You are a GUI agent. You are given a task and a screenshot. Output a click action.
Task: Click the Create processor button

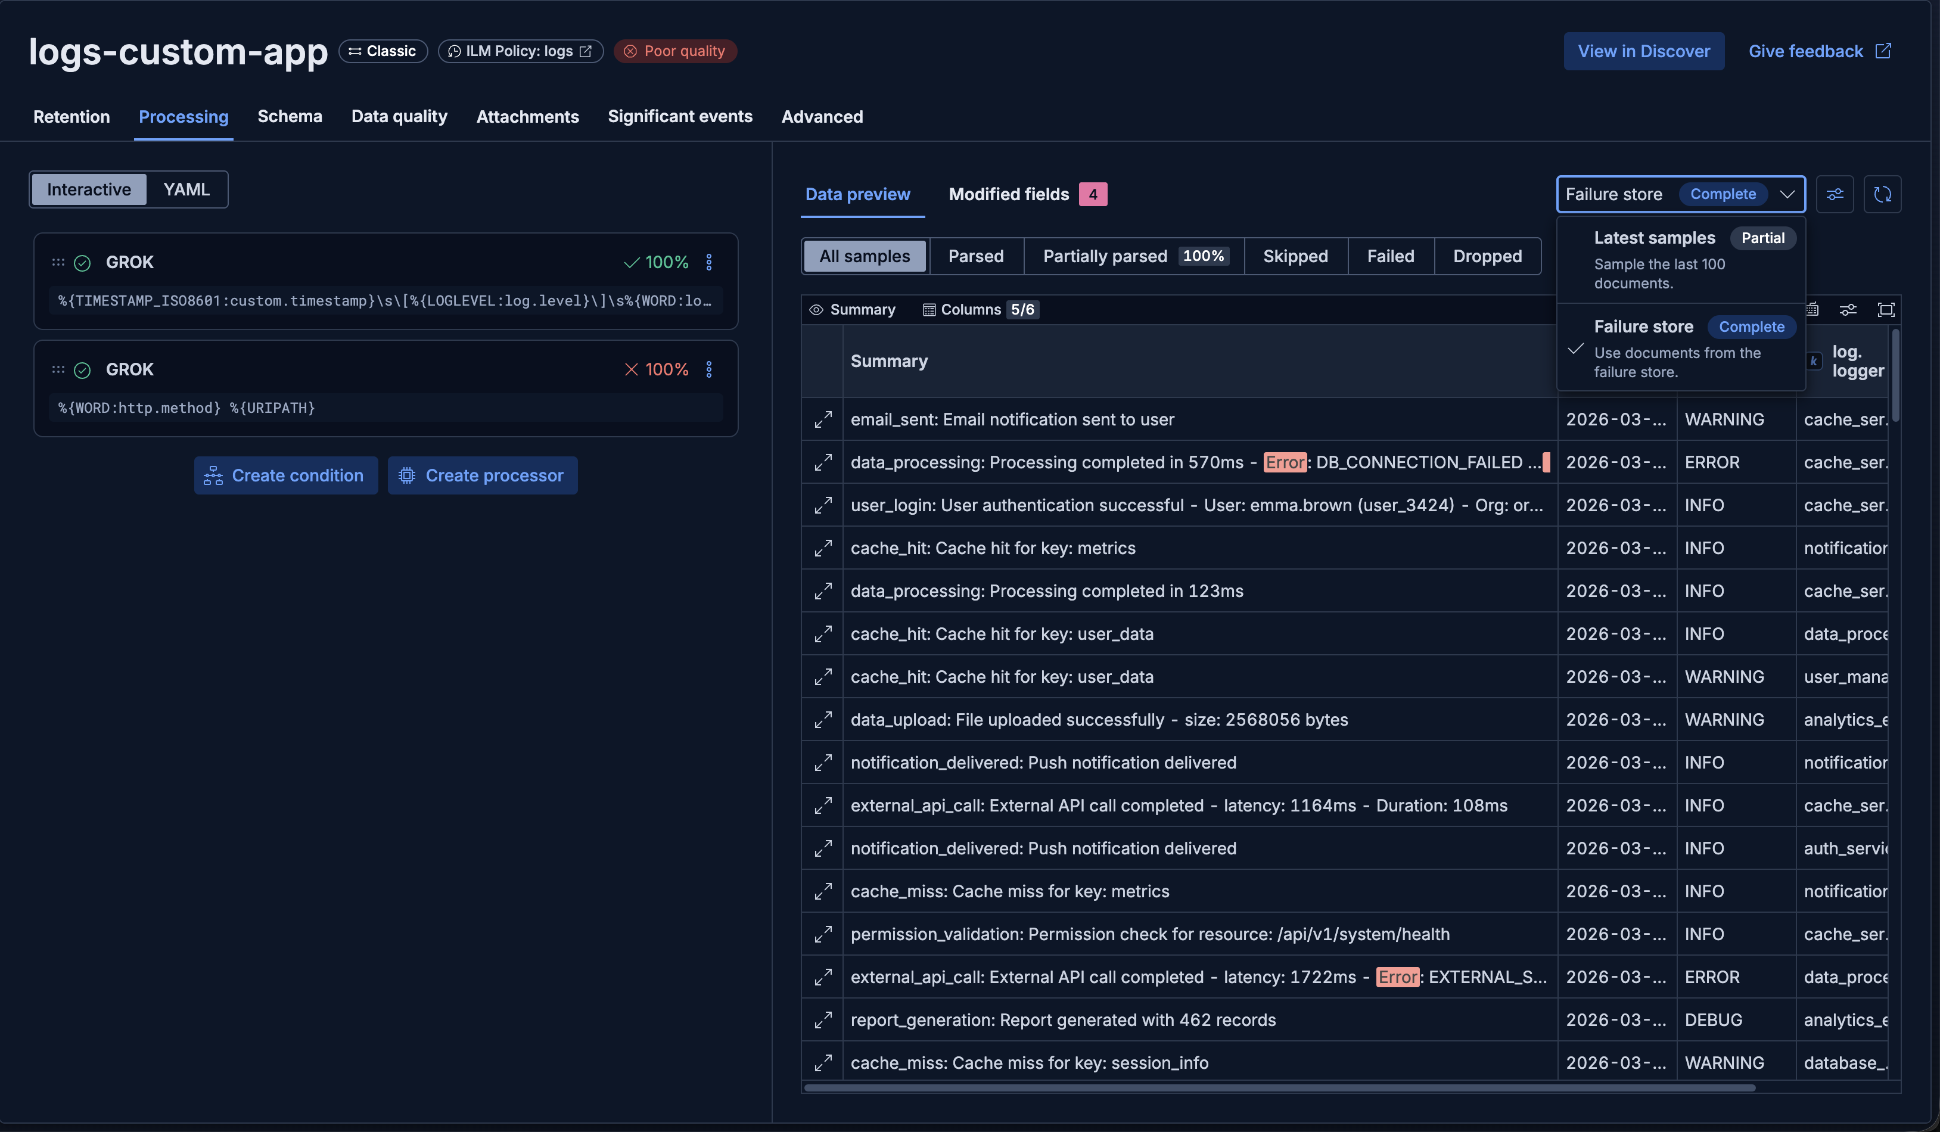click(x=483, y=475)
